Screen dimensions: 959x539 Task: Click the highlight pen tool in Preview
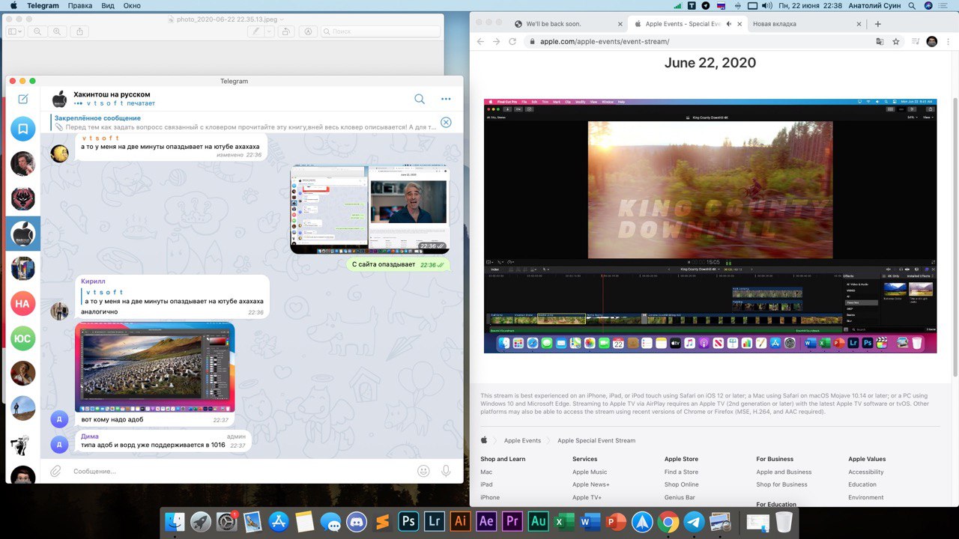pos(256,31)
